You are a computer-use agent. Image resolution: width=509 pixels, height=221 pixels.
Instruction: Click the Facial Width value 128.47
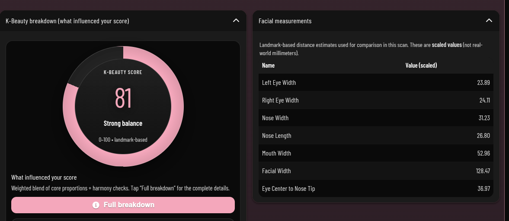[x=483, y=171]
